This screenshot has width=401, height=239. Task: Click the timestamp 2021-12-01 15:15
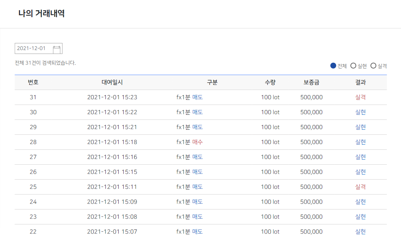(112, 172)
